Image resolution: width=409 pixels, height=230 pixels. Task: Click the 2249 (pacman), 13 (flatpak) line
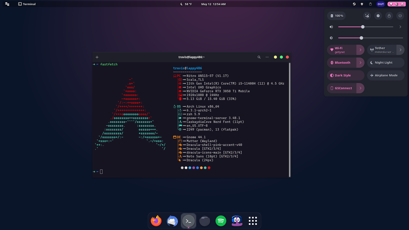212,130
